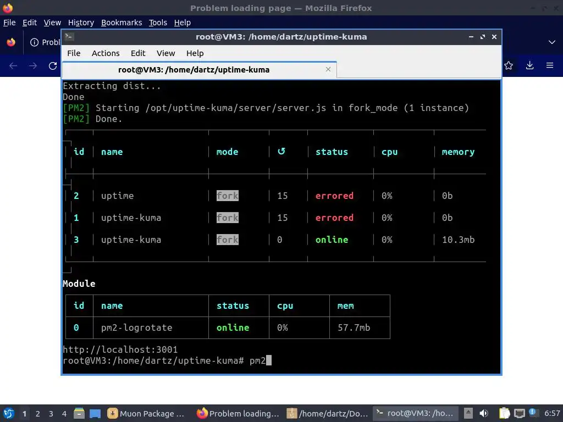Screen dimensions: 563x422
Task: Open terminal Actions menu
Action: click(106, 53)
